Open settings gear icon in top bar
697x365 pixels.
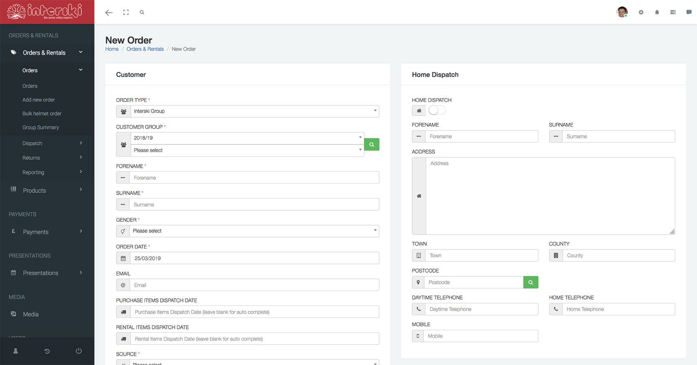pos(641,12)
